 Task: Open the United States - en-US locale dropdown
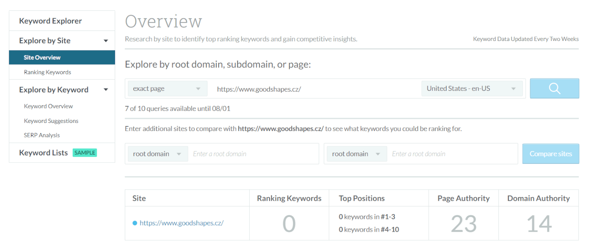click(x=472, y=89)
